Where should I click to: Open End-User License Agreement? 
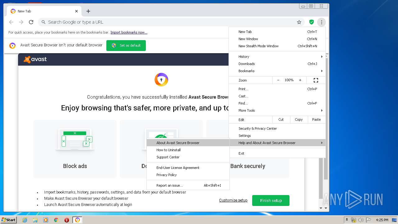[x=188, y=168]
